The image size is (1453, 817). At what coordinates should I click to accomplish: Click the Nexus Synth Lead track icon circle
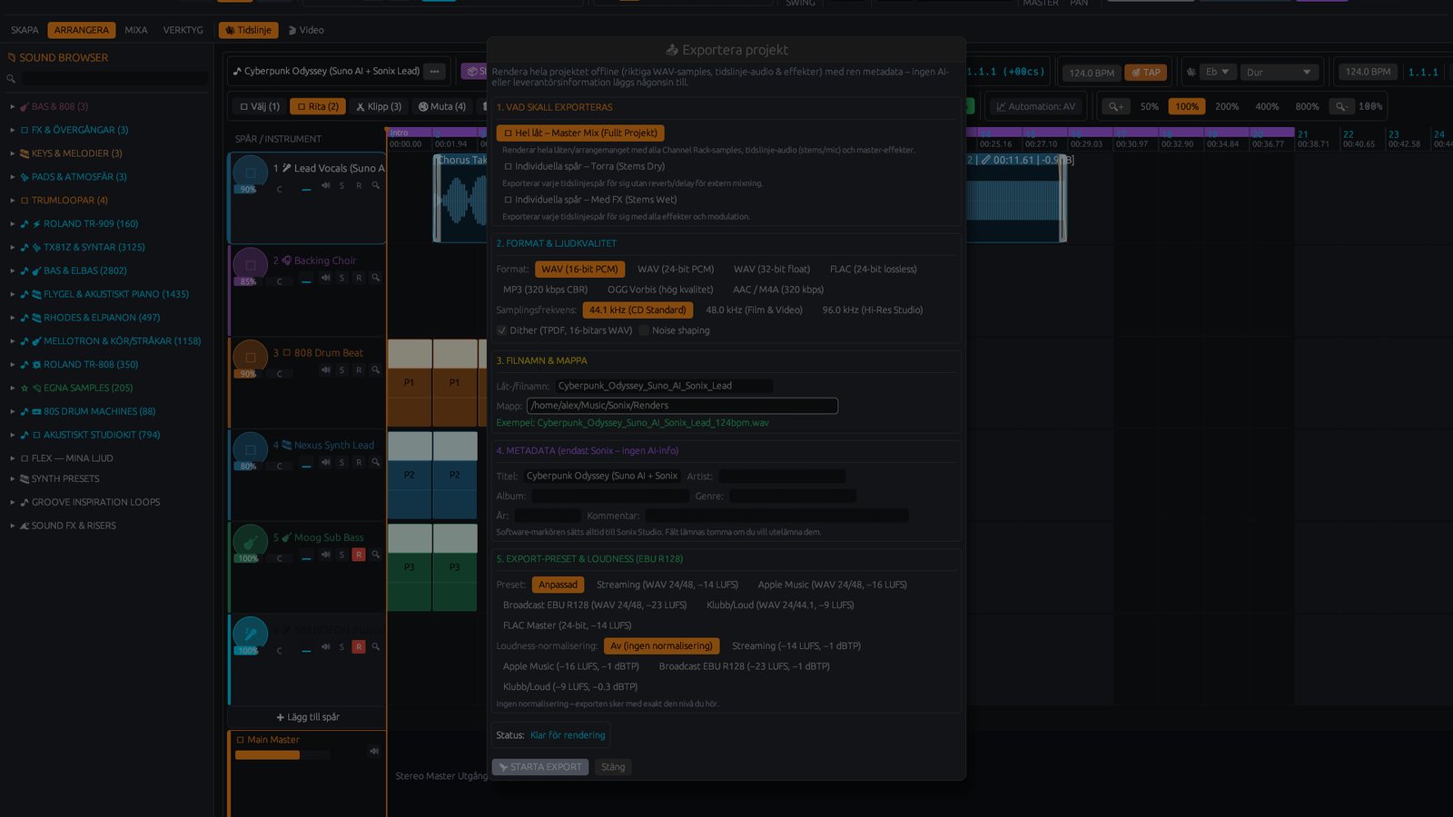coord(251,449)
